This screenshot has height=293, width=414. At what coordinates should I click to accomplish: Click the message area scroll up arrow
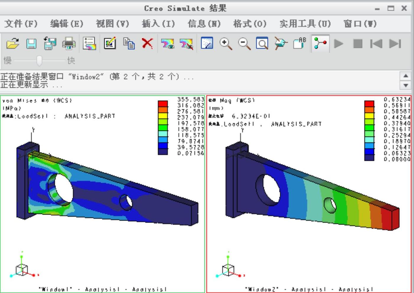pos(406,76)
